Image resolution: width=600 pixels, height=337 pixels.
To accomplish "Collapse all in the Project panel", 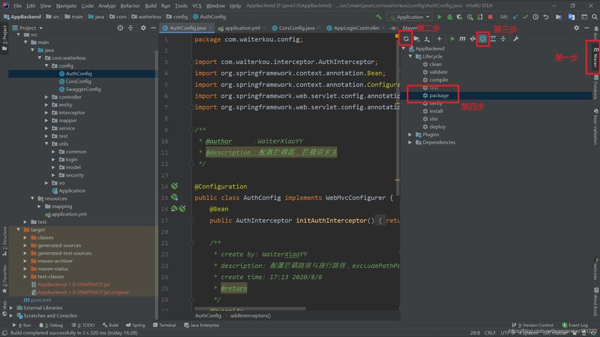I will click(x=131, y=28).
